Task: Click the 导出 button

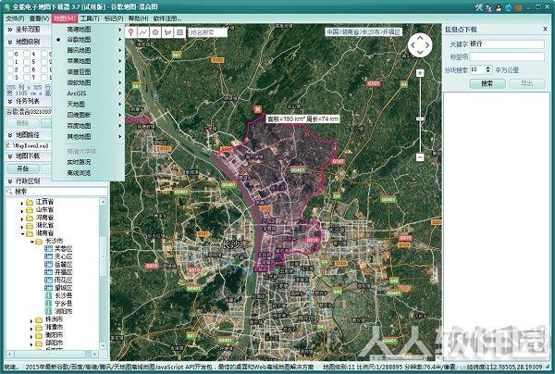Action: pos(526,83)
